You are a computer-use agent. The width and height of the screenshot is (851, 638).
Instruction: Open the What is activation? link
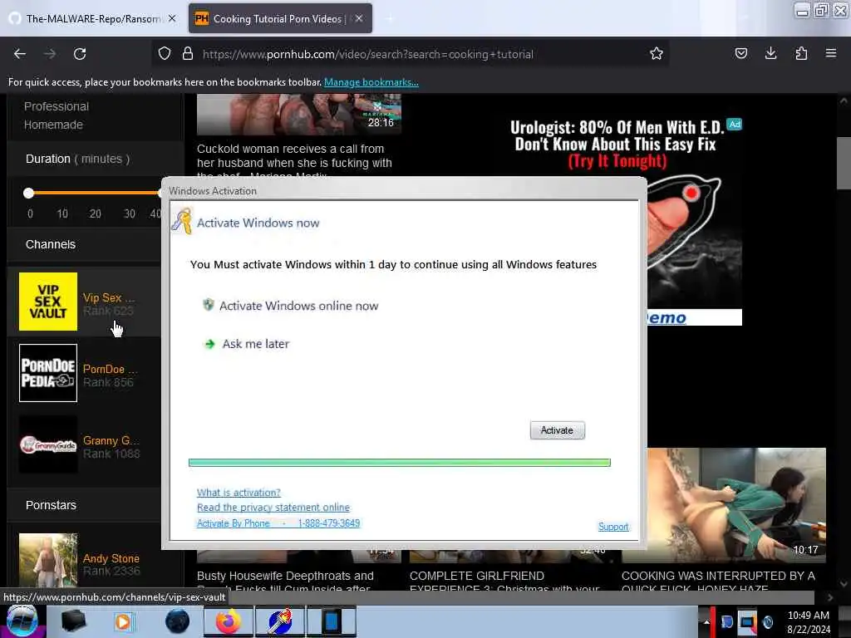[239, 493]
